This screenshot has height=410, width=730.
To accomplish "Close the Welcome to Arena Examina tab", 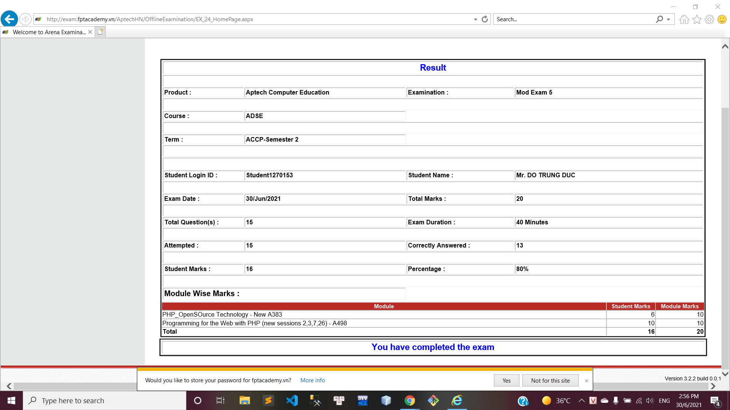I will click(x=90, y=32).
